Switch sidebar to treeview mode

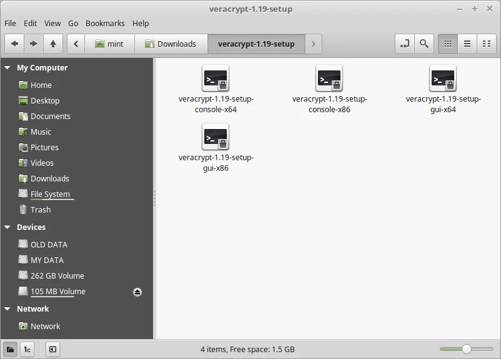coord(27,349)
